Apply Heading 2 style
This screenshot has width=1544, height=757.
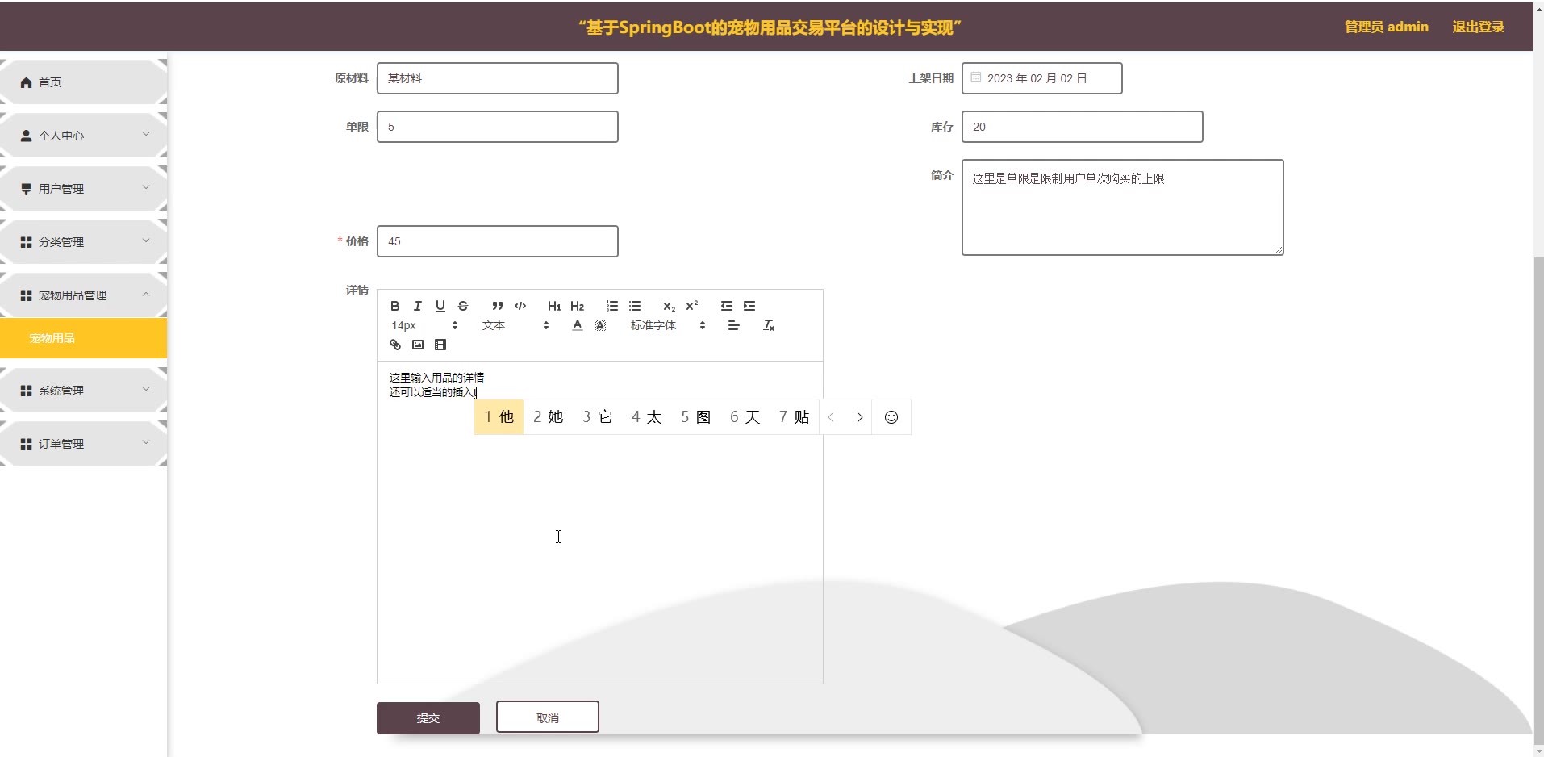577,306
